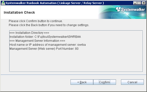This screenshot has height=92, width=147.
Task: Close the installer window with X
Action: 143,3
